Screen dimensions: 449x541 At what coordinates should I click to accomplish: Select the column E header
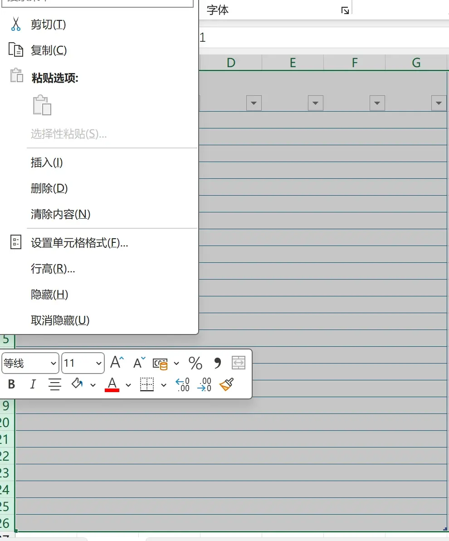pos(293,63)
